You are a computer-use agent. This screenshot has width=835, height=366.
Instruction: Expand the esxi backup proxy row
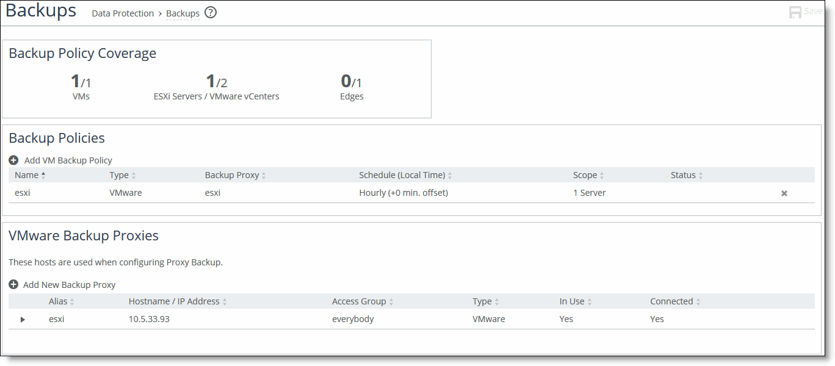pos(23,319)
